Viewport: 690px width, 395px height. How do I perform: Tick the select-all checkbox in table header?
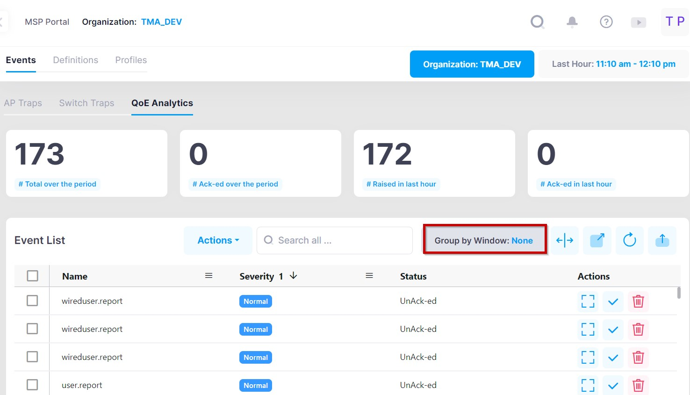pos(32,276)
